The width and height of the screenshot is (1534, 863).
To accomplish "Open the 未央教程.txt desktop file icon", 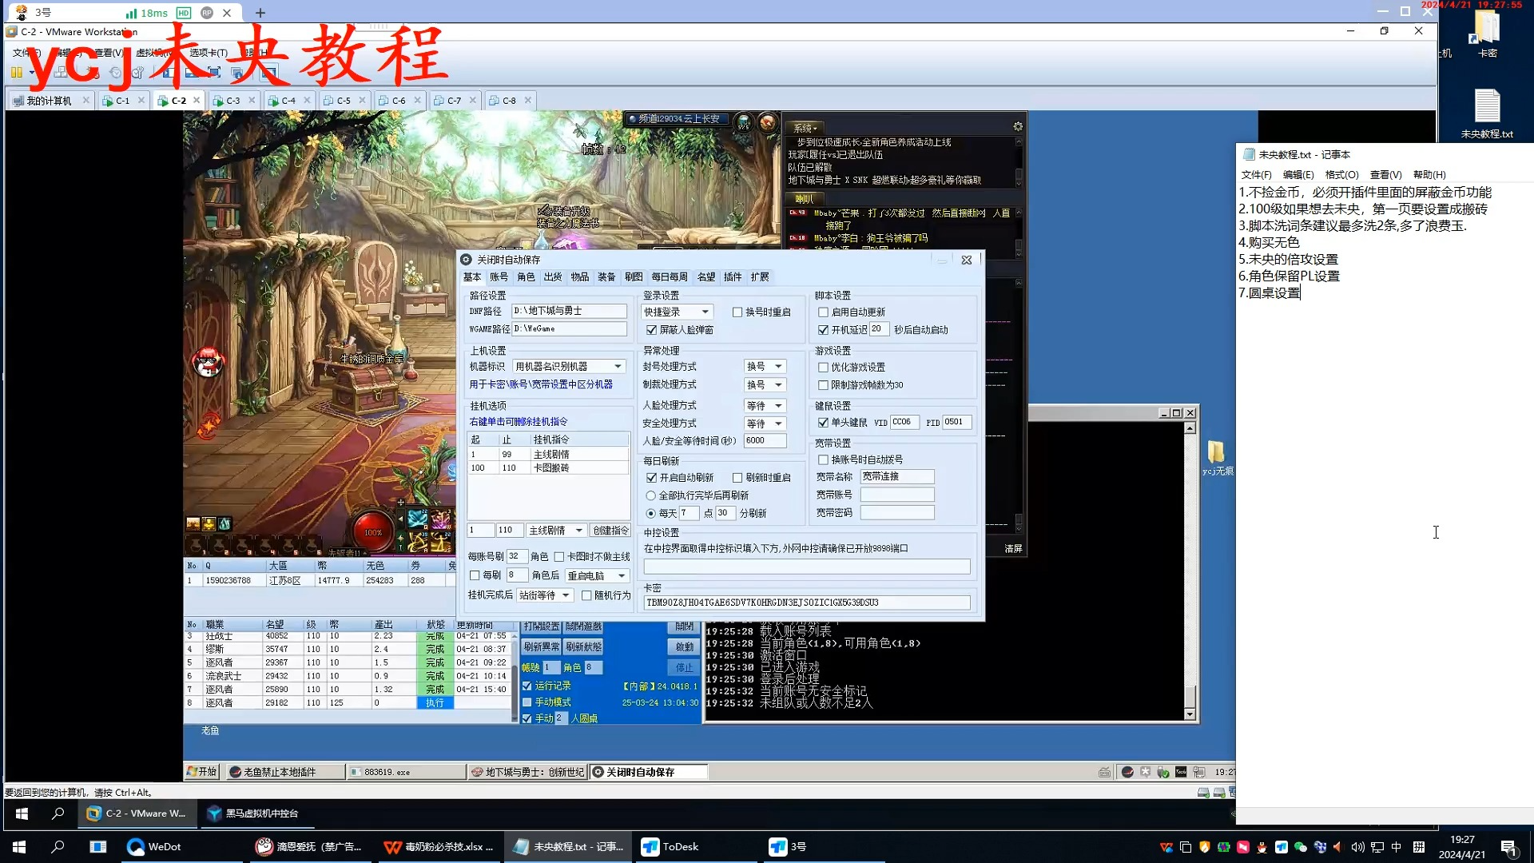I will pyautogui.click(x=1487, y=113).
